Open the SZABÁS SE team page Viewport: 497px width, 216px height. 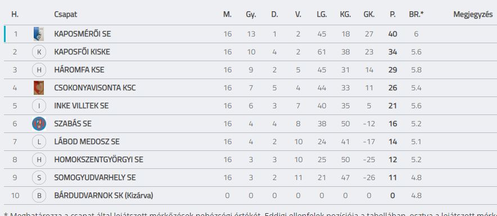tap(73, 123)
